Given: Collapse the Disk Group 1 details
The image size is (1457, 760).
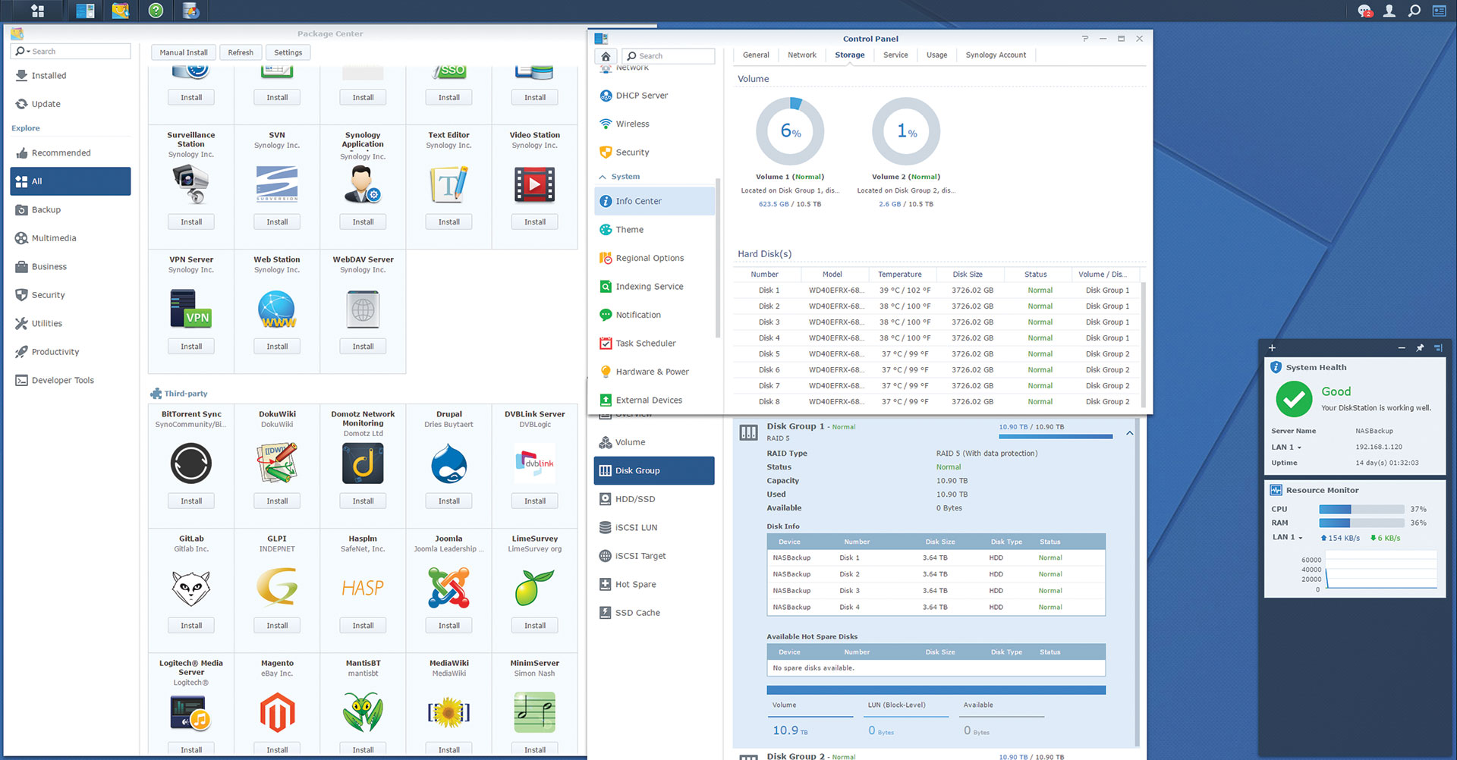Looking at the screenshot, I should pyautogui.click(x=1129, y=433).
